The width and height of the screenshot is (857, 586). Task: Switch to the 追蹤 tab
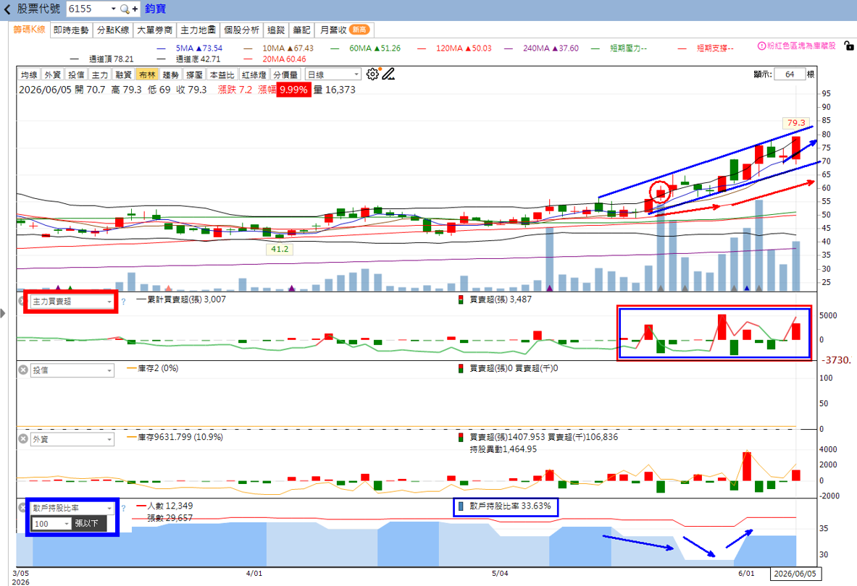coord(276,30)
